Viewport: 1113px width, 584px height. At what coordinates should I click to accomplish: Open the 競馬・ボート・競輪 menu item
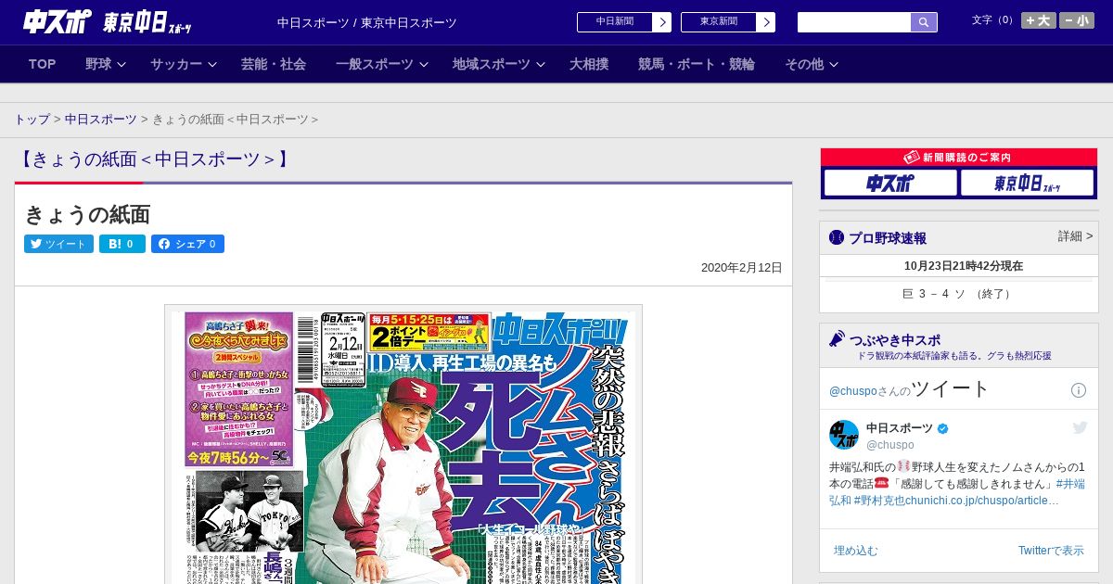(697, 64)
